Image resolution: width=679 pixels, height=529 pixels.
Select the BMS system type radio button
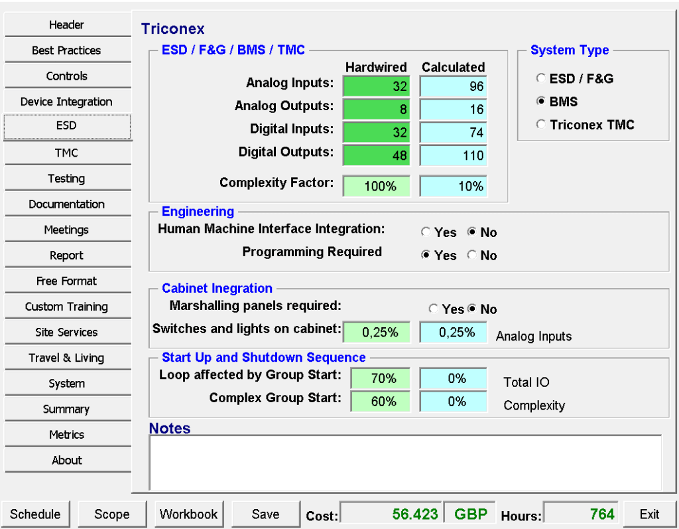coord(541,102)
